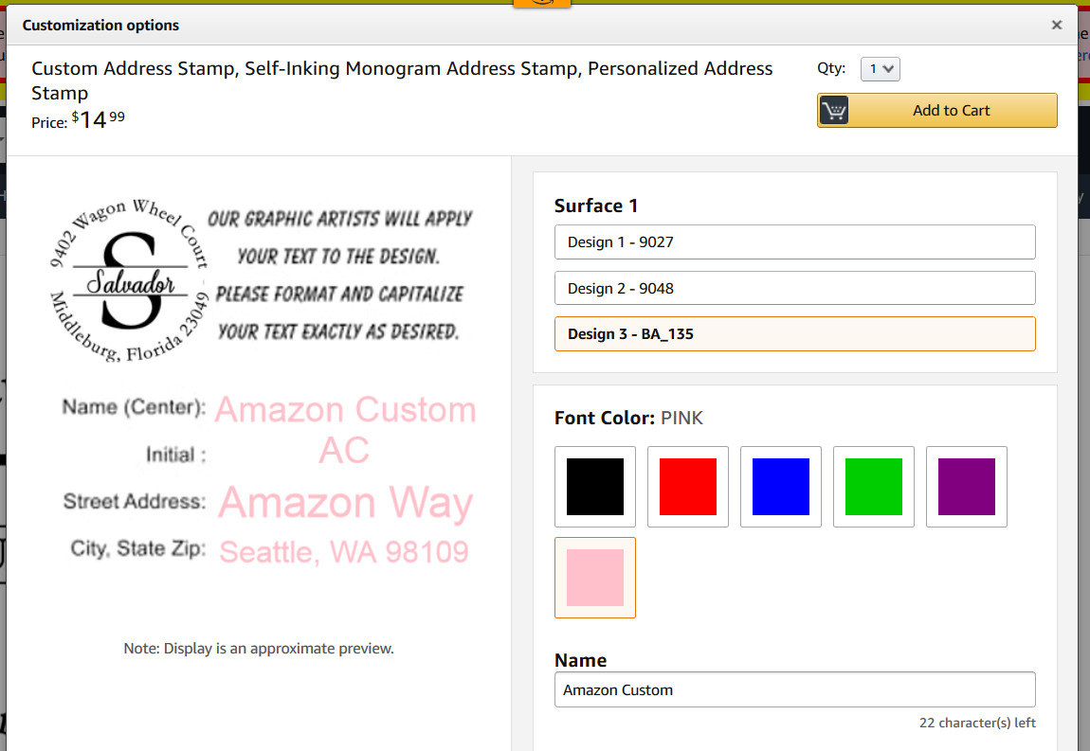Click the product title Custom Address Stamp
Viewport: 1090px width, 751px height.
pyautogui.click(x=402, y=80)
